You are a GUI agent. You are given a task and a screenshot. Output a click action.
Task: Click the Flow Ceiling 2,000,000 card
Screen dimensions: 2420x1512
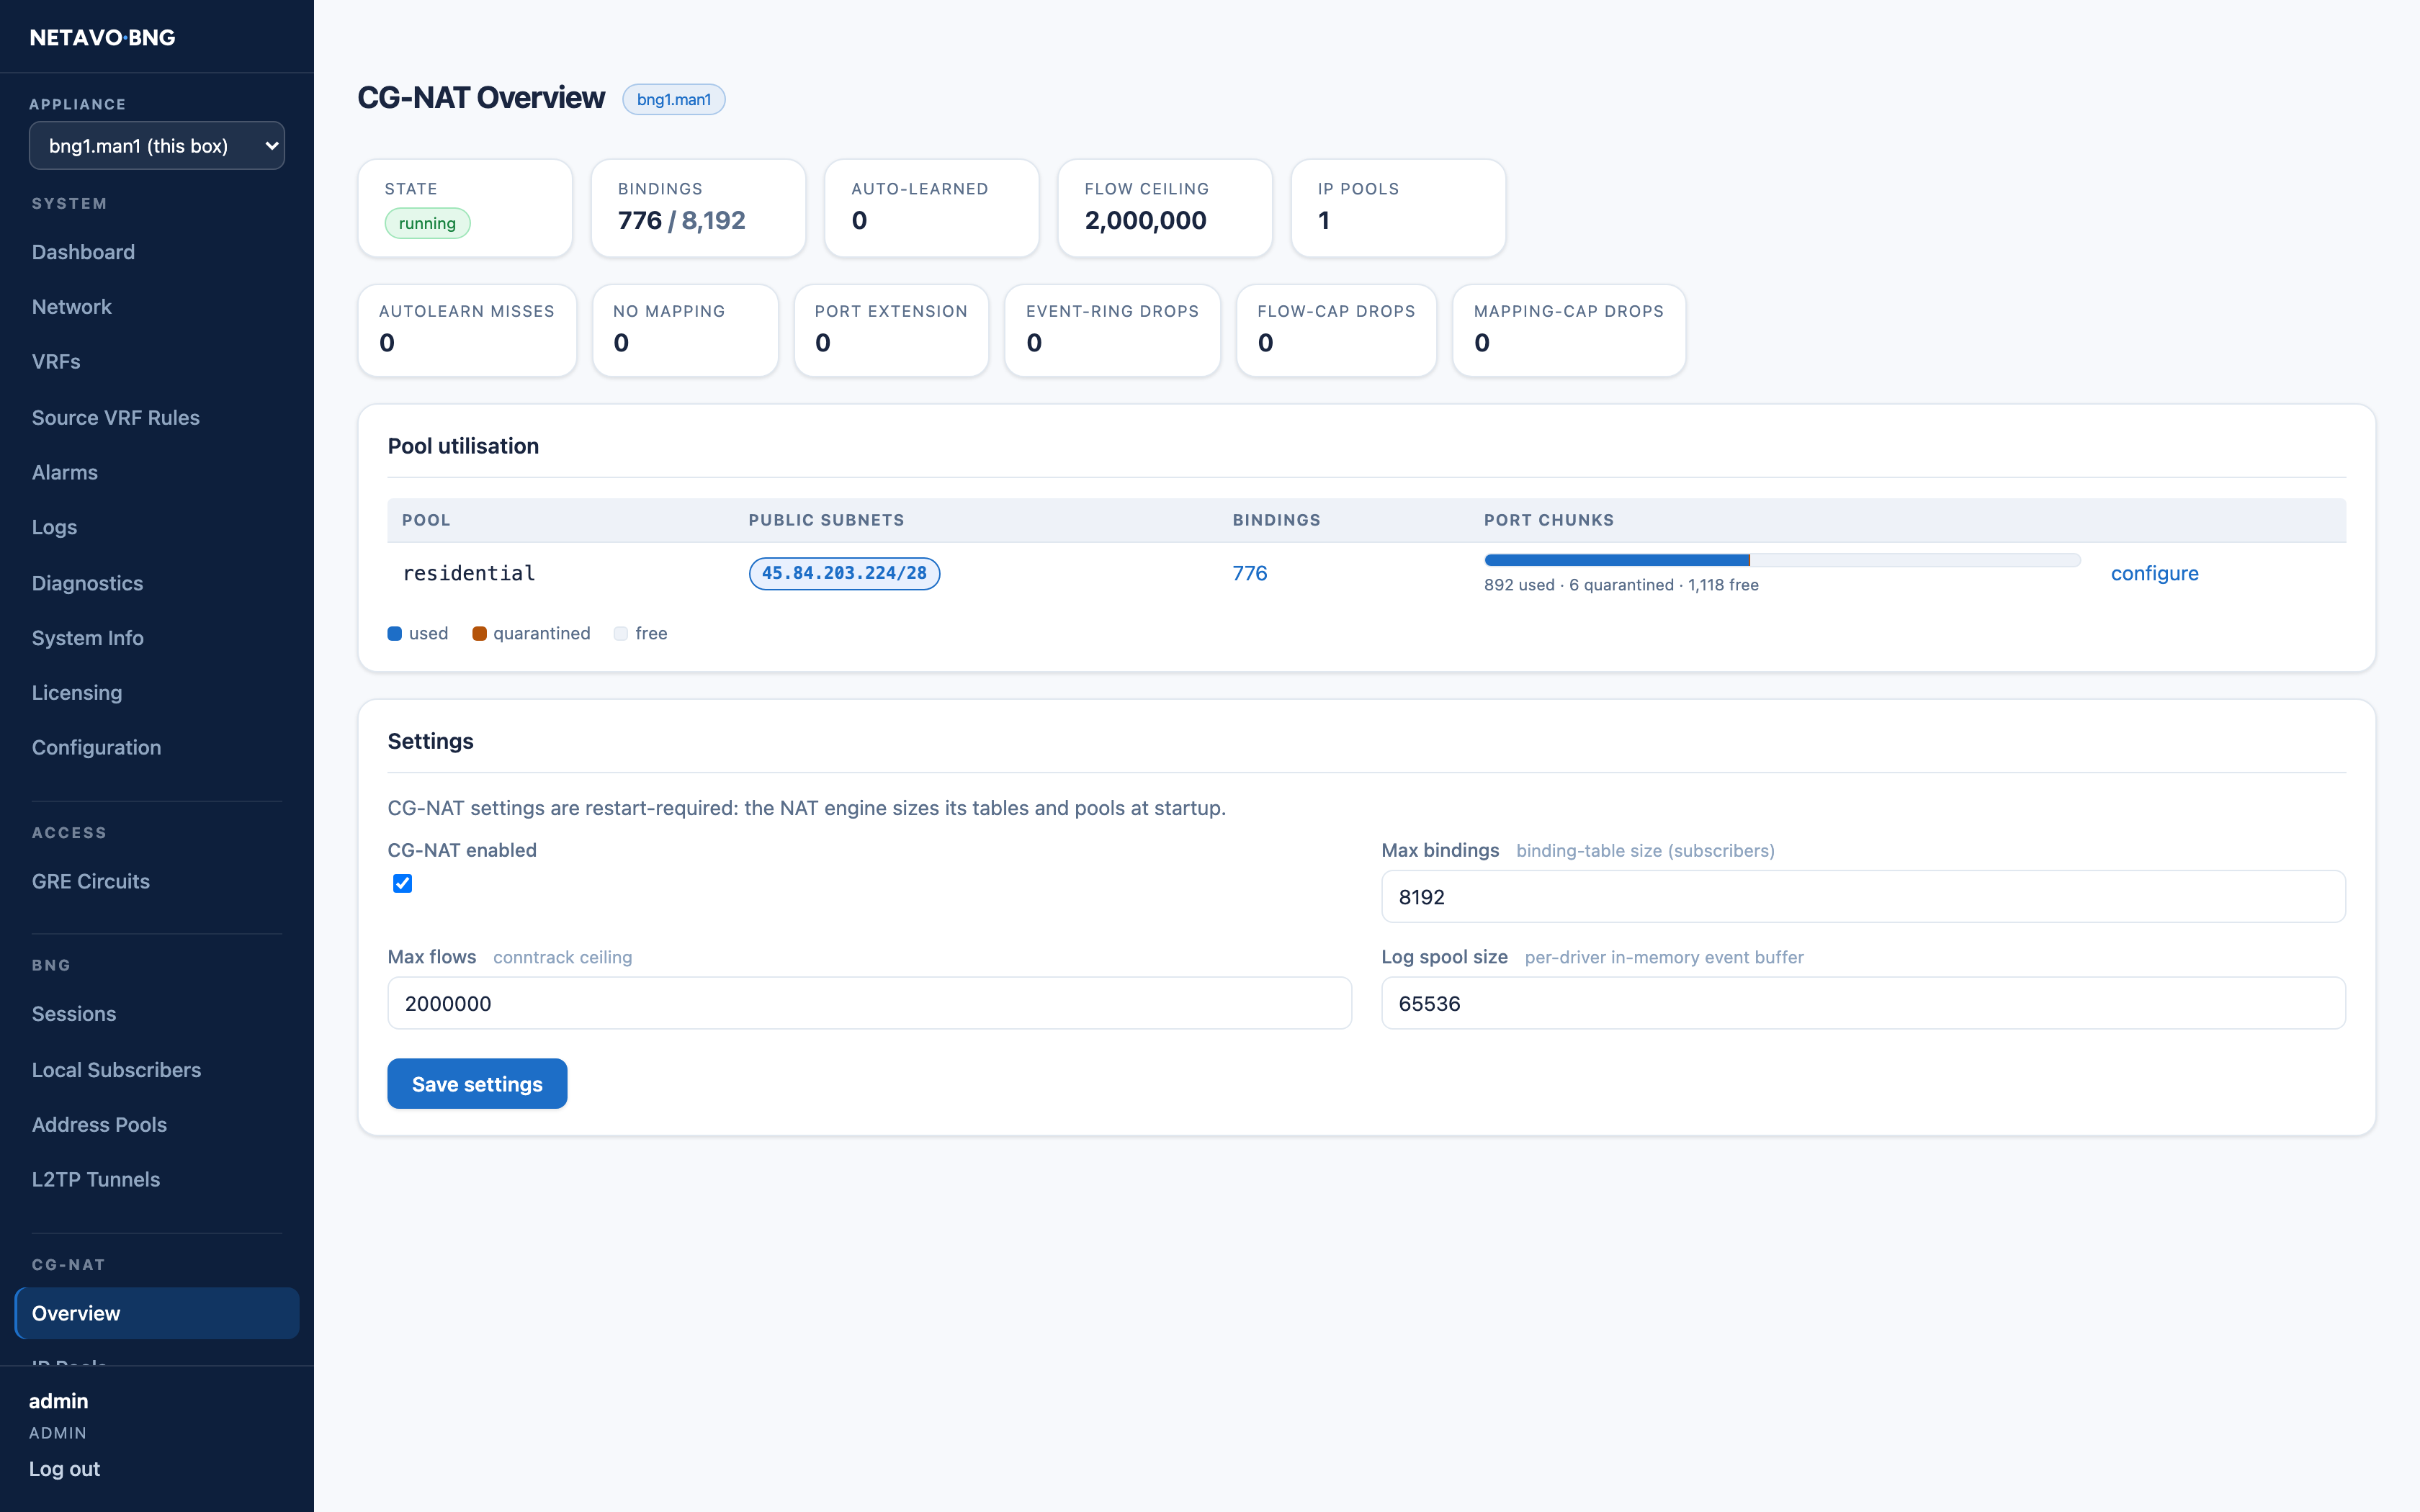tap(1165, 208)
